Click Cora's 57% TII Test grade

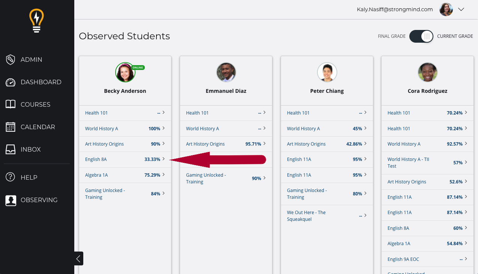point(458,163)
